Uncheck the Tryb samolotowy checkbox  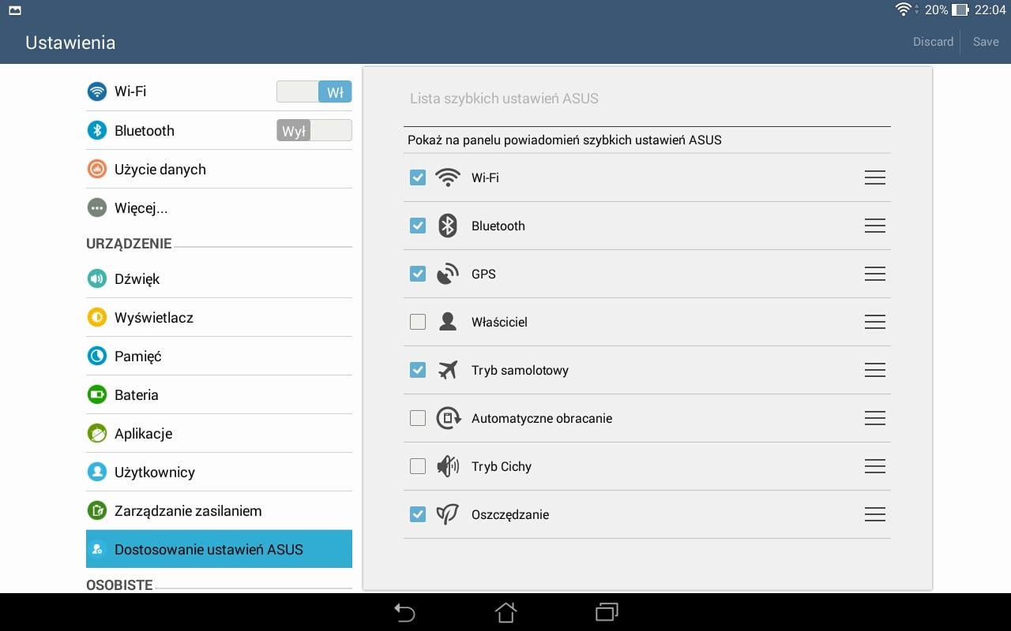(418, 370)
